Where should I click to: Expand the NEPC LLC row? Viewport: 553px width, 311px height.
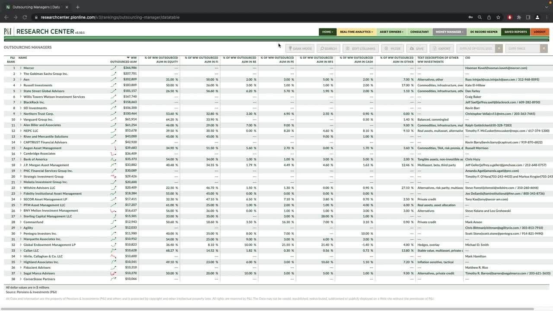pos(21,131)
